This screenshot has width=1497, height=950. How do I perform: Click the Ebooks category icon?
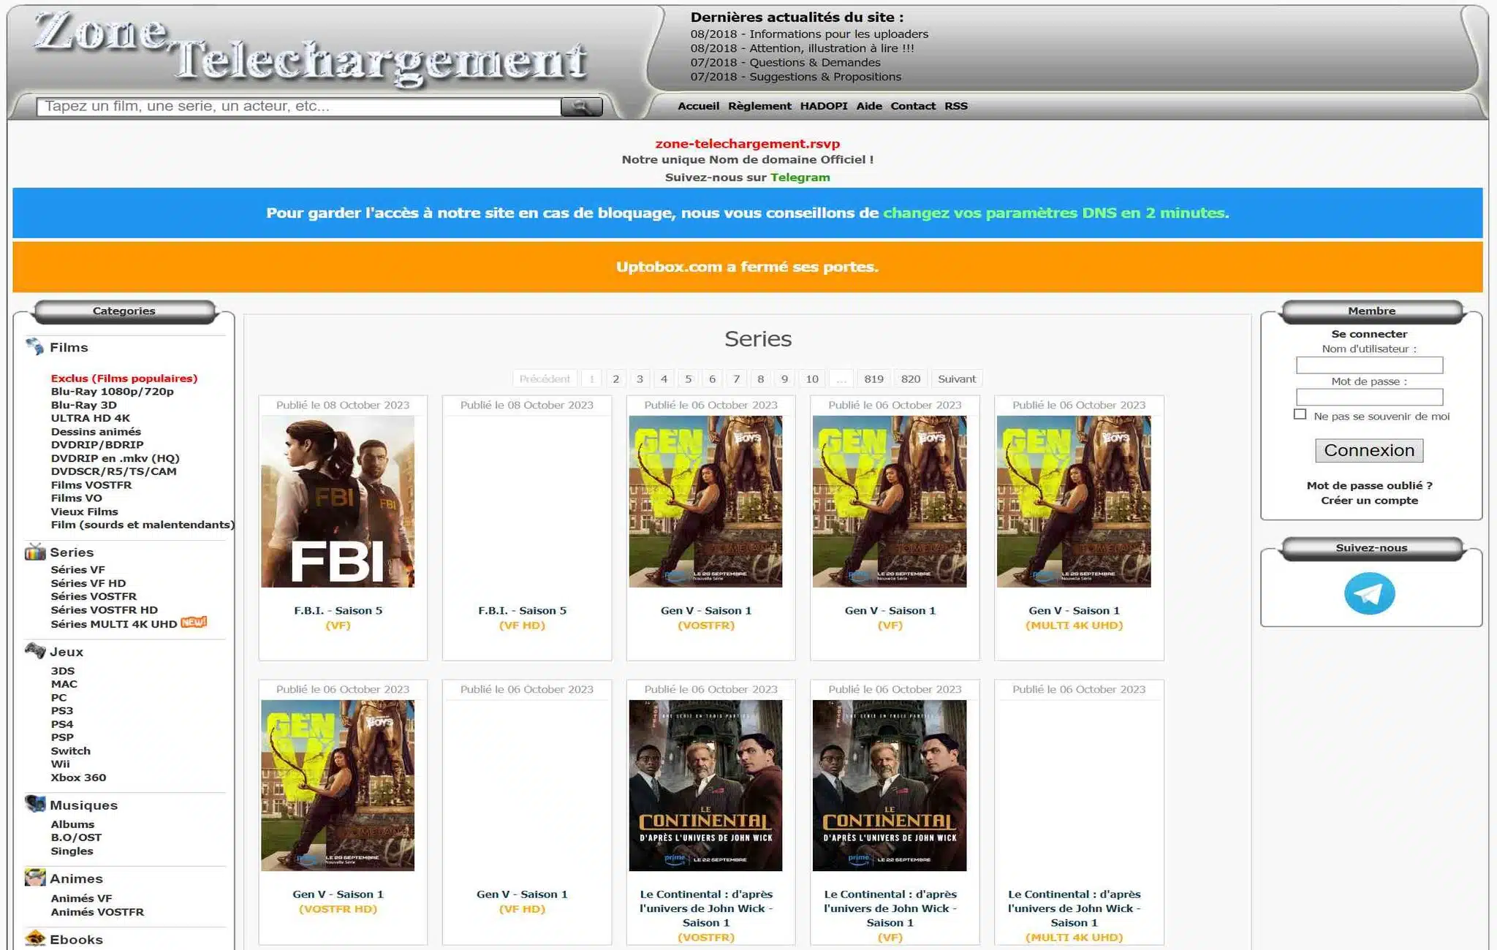(x=34, y=938)
